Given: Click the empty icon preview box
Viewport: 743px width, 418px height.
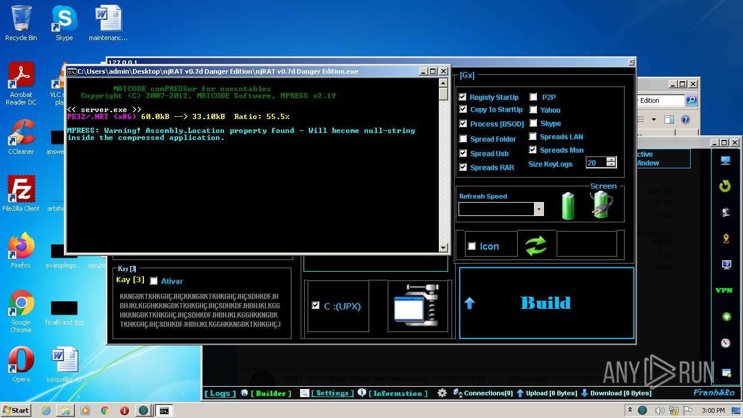Looking at the screenshot, I should (x=587, y=243).
